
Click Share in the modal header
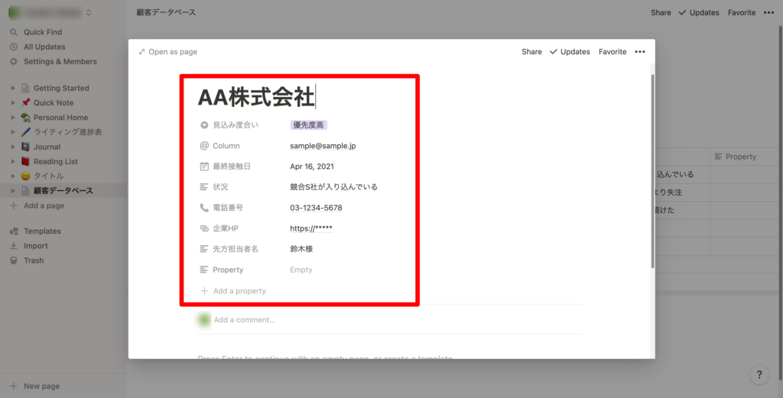point(531,52)
